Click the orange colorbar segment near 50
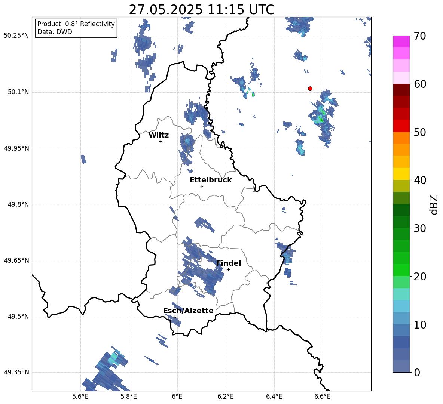 point(401,138)
